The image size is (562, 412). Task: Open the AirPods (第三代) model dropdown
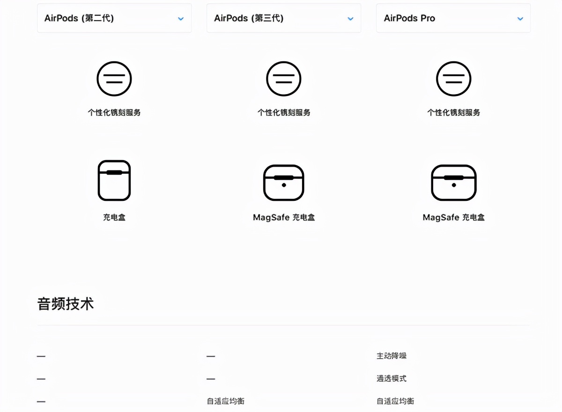[284, 18]
